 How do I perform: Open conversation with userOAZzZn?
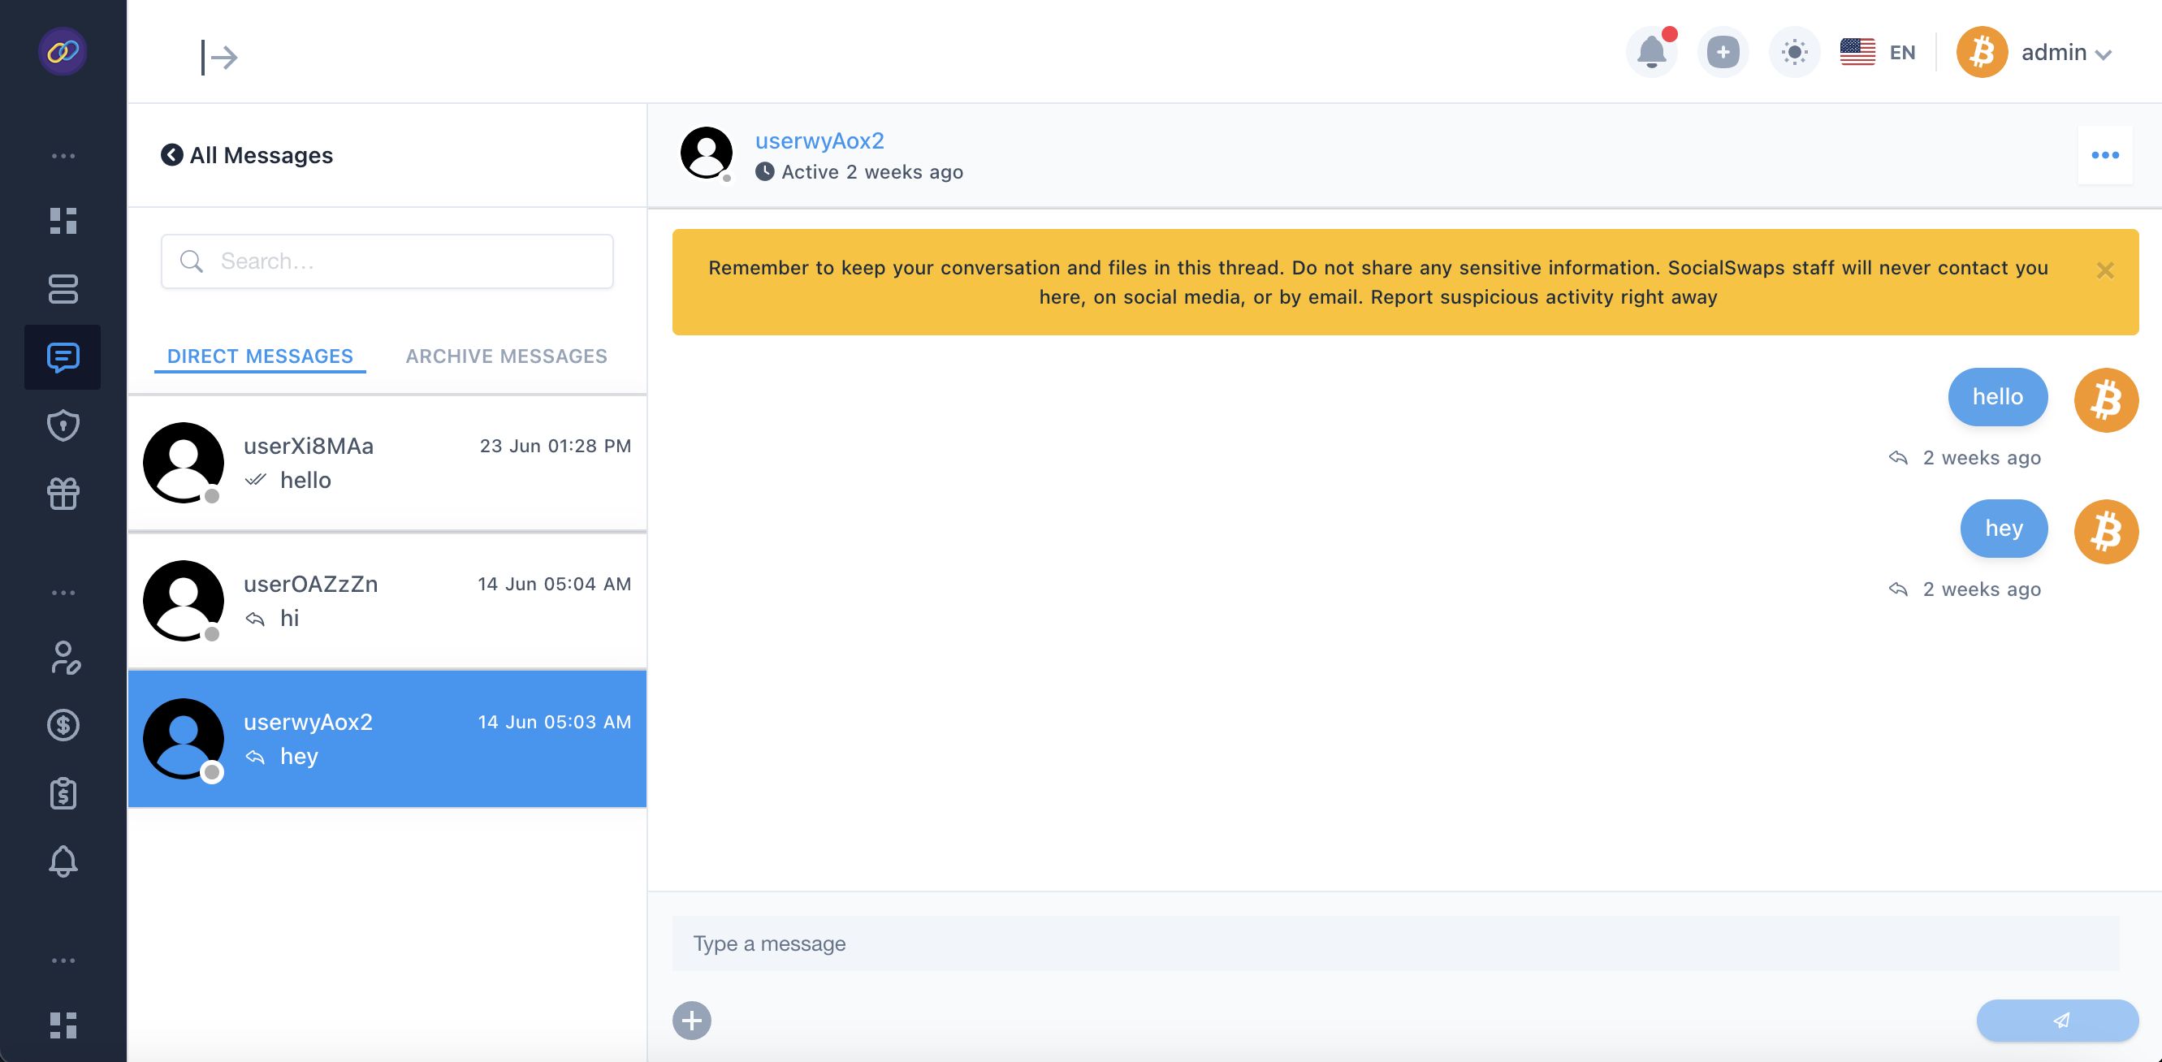(387, 601)
